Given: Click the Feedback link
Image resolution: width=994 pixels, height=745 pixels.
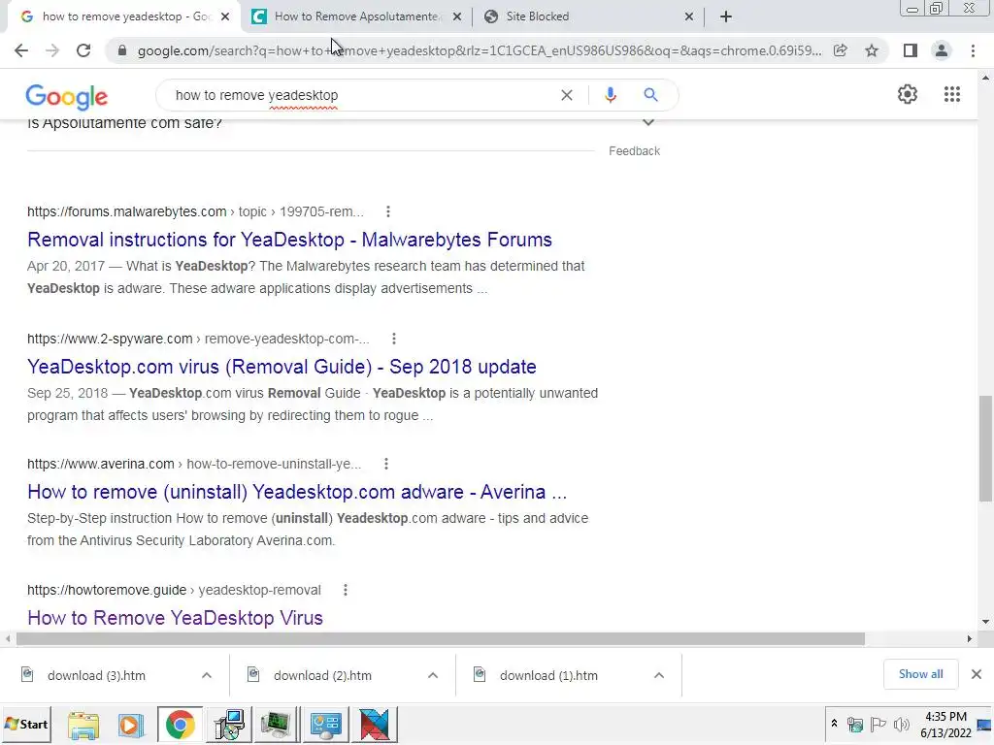Looking at the screenshot, I should [634, 151].
